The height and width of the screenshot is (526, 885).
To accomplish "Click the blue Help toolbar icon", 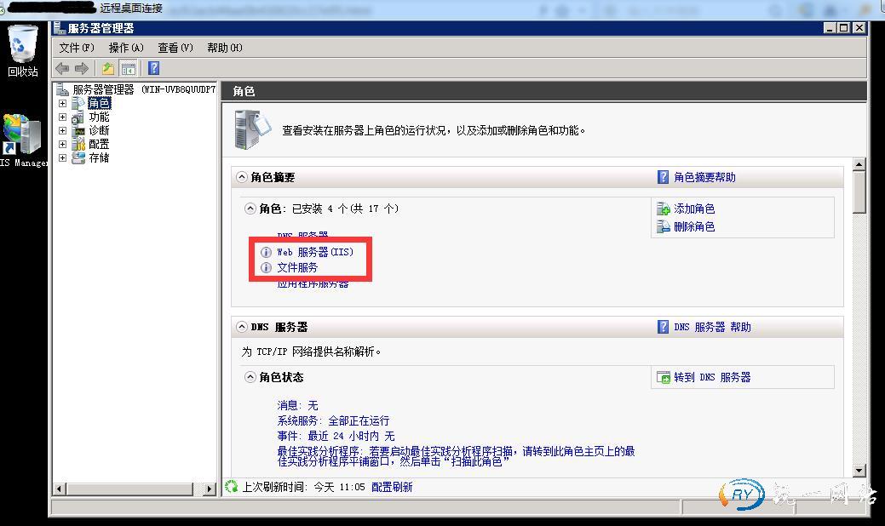I will click(x=153, y=69).
